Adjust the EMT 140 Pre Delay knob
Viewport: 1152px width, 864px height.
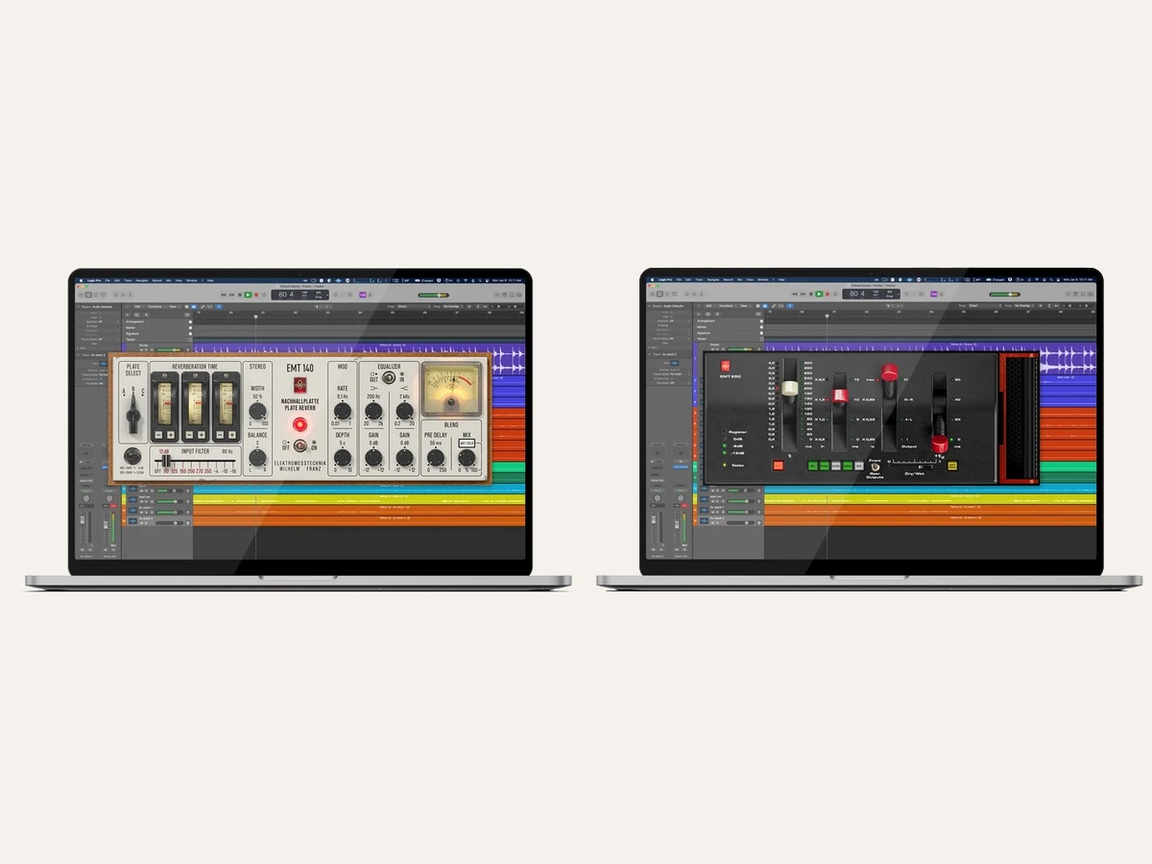click(436, 458)
